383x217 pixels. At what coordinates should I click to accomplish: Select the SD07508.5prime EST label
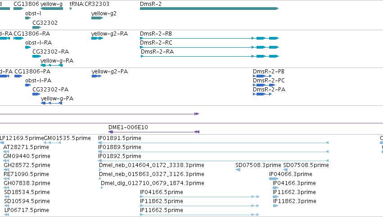(x=306, y=165)
